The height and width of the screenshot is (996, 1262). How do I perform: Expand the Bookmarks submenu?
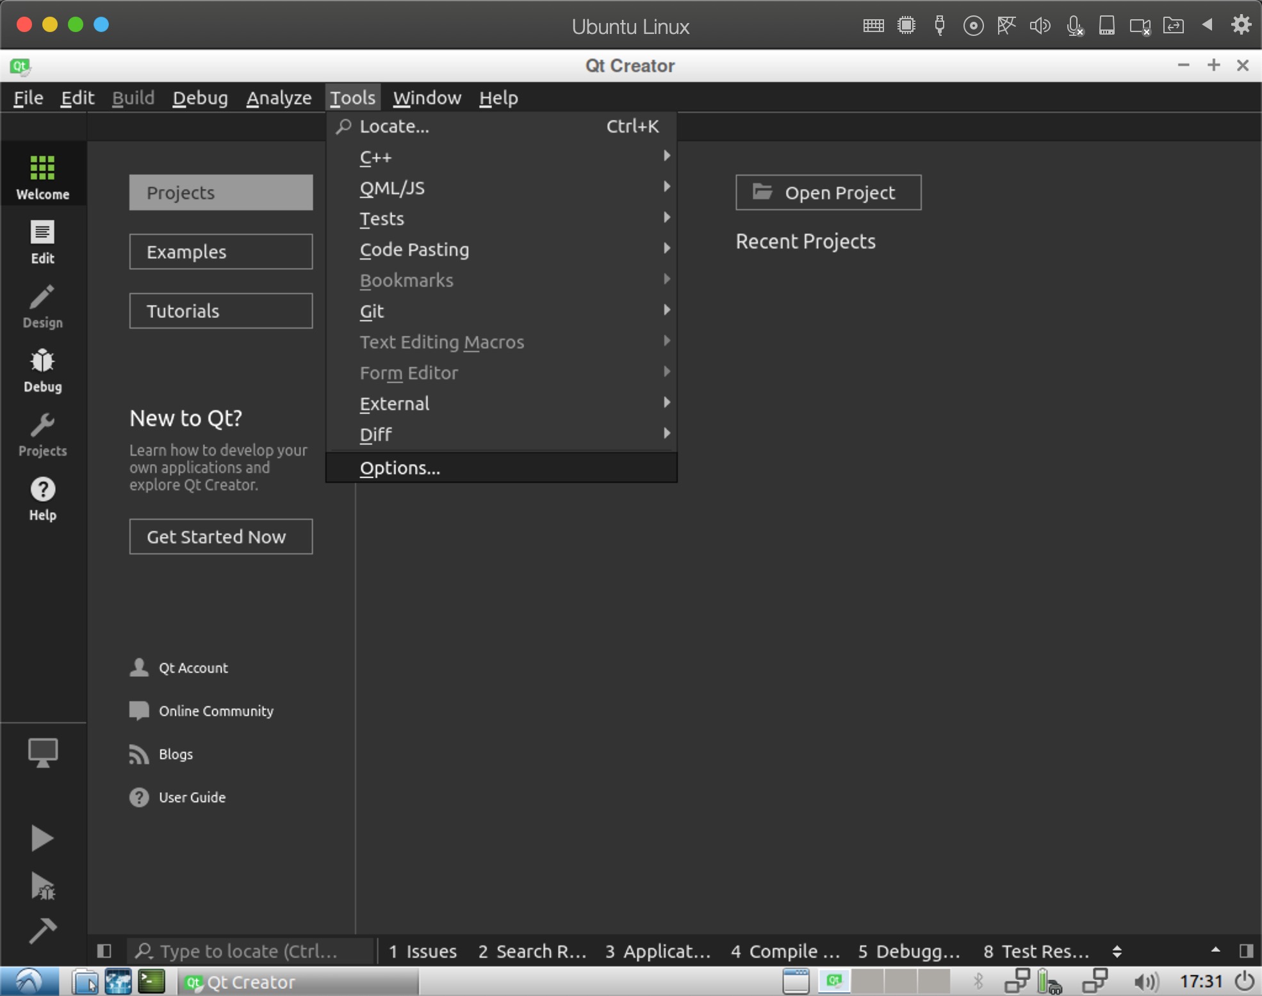click(x=502, y=280)
